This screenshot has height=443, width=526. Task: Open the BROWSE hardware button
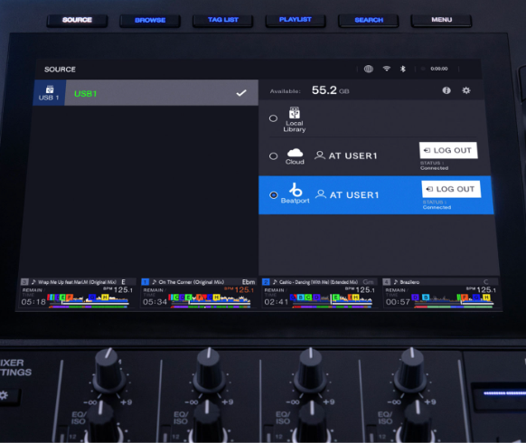150,21
